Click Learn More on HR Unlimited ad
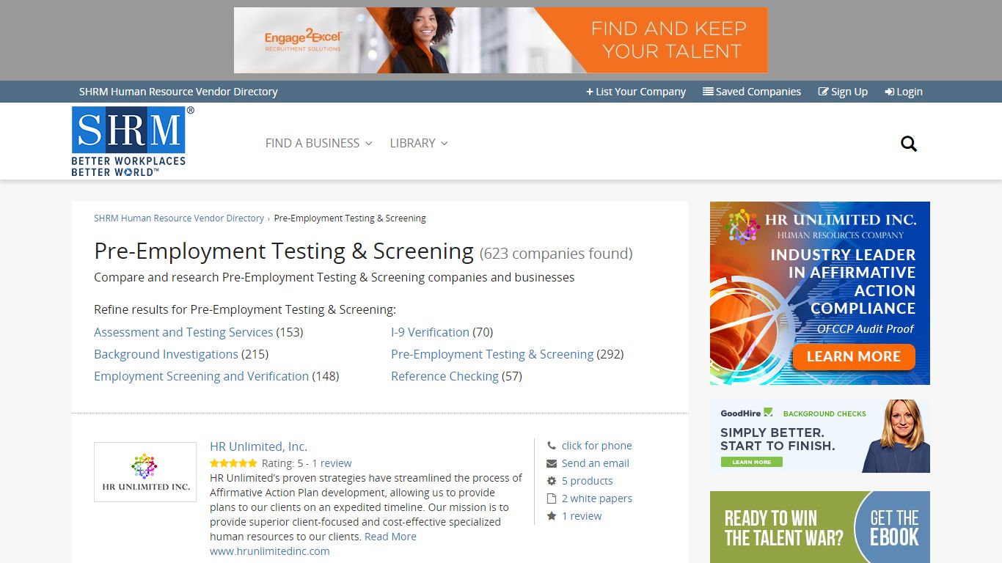 coord(853,357)
